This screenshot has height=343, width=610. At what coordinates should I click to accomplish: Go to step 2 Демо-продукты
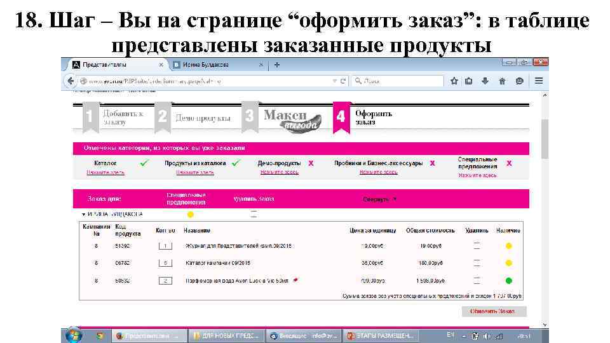pos(193,118)
